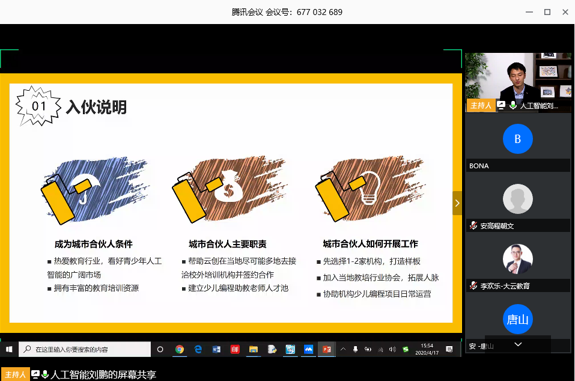Open the notification center icon

pyautogui.click(x=448, y=349)
